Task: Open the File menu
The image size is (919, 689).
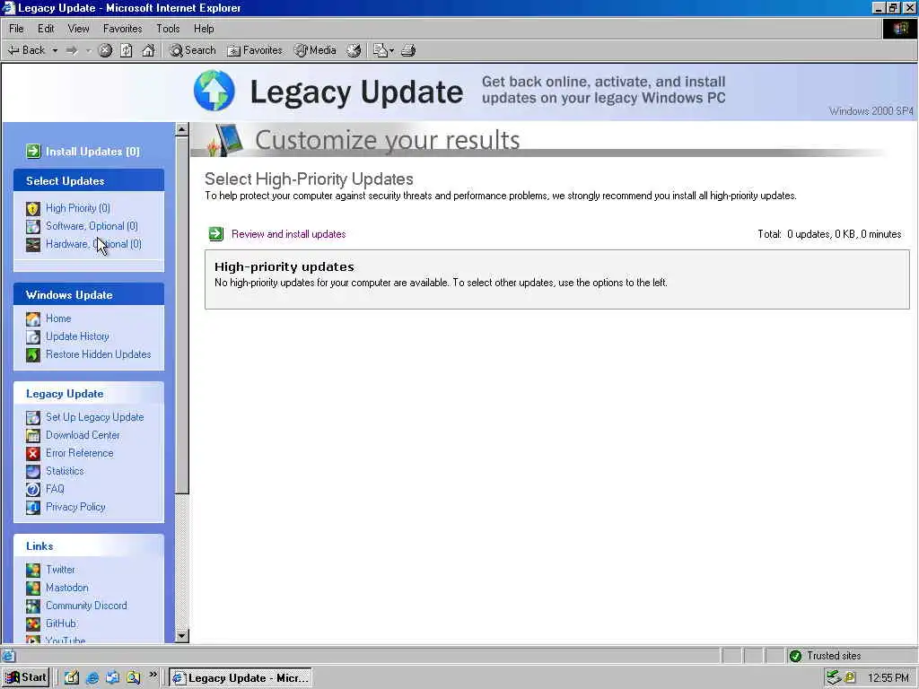Action: pyautogui.click(x=16, y=28)
